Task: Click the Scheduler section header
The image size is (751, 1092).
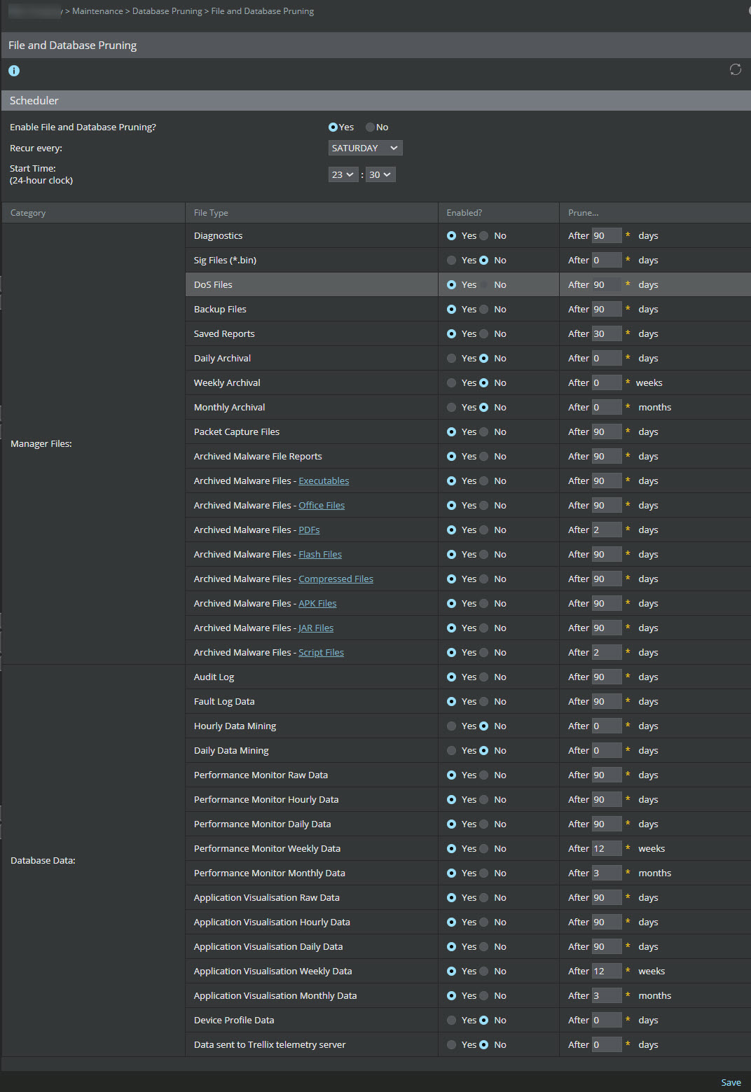Action: [375, 100]
